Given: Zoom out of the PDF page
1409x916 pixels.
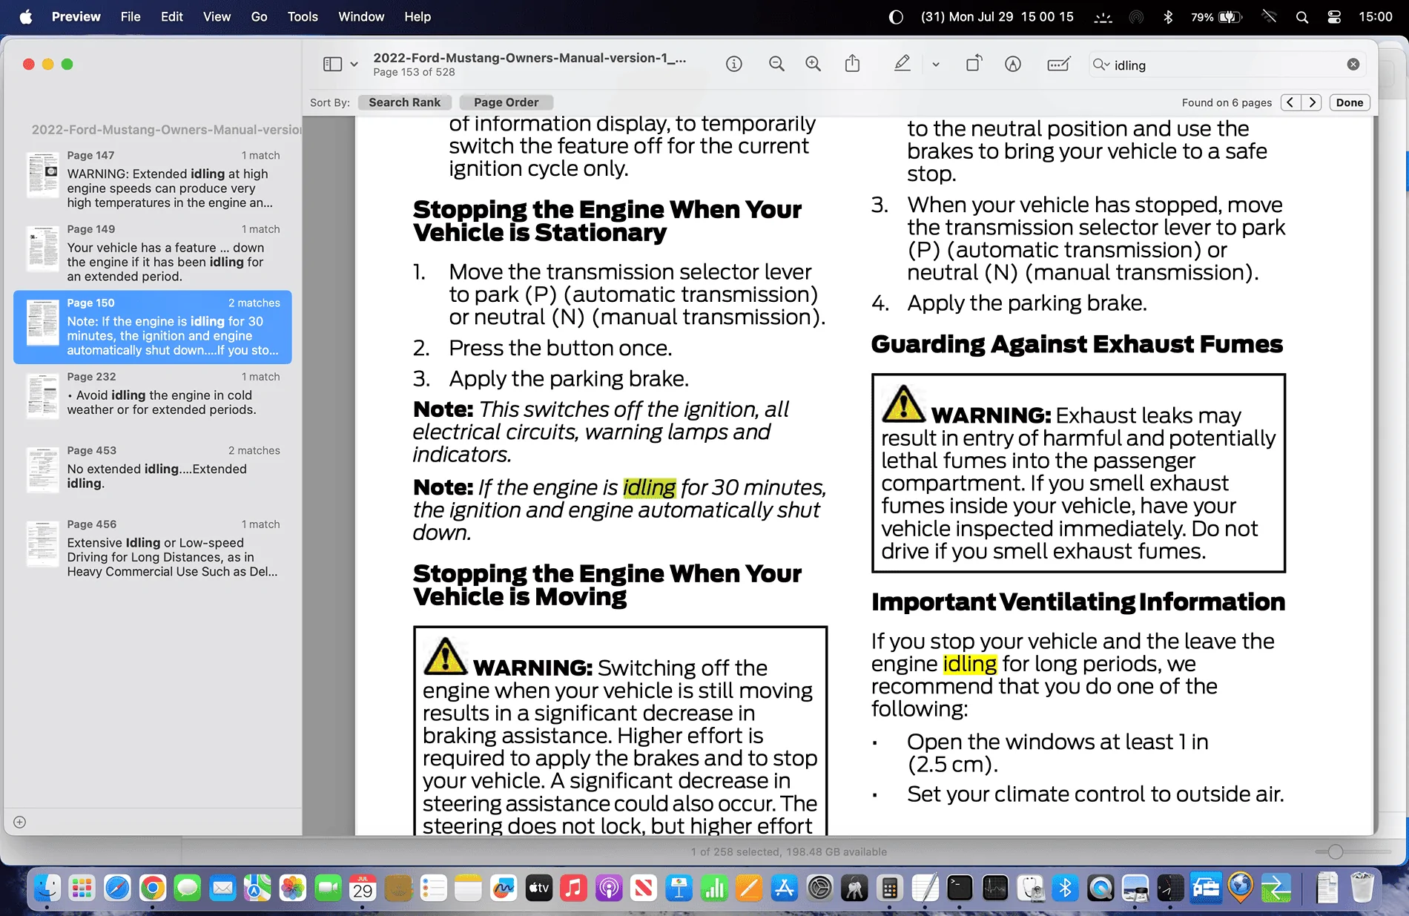Looking at the screenshot, I should coord(776,65).
